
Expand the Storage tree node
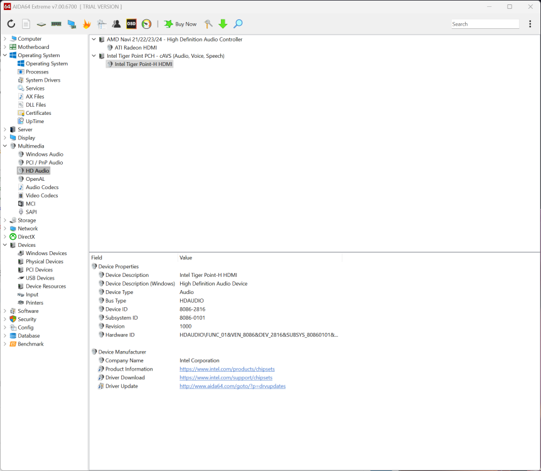pos(5,220)
